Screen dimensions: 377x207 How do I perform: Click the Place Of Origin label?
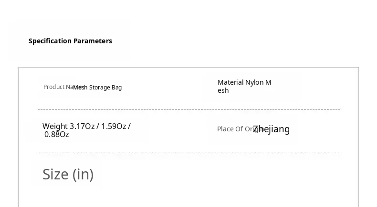pyautogui.click(x=234, y=129)
